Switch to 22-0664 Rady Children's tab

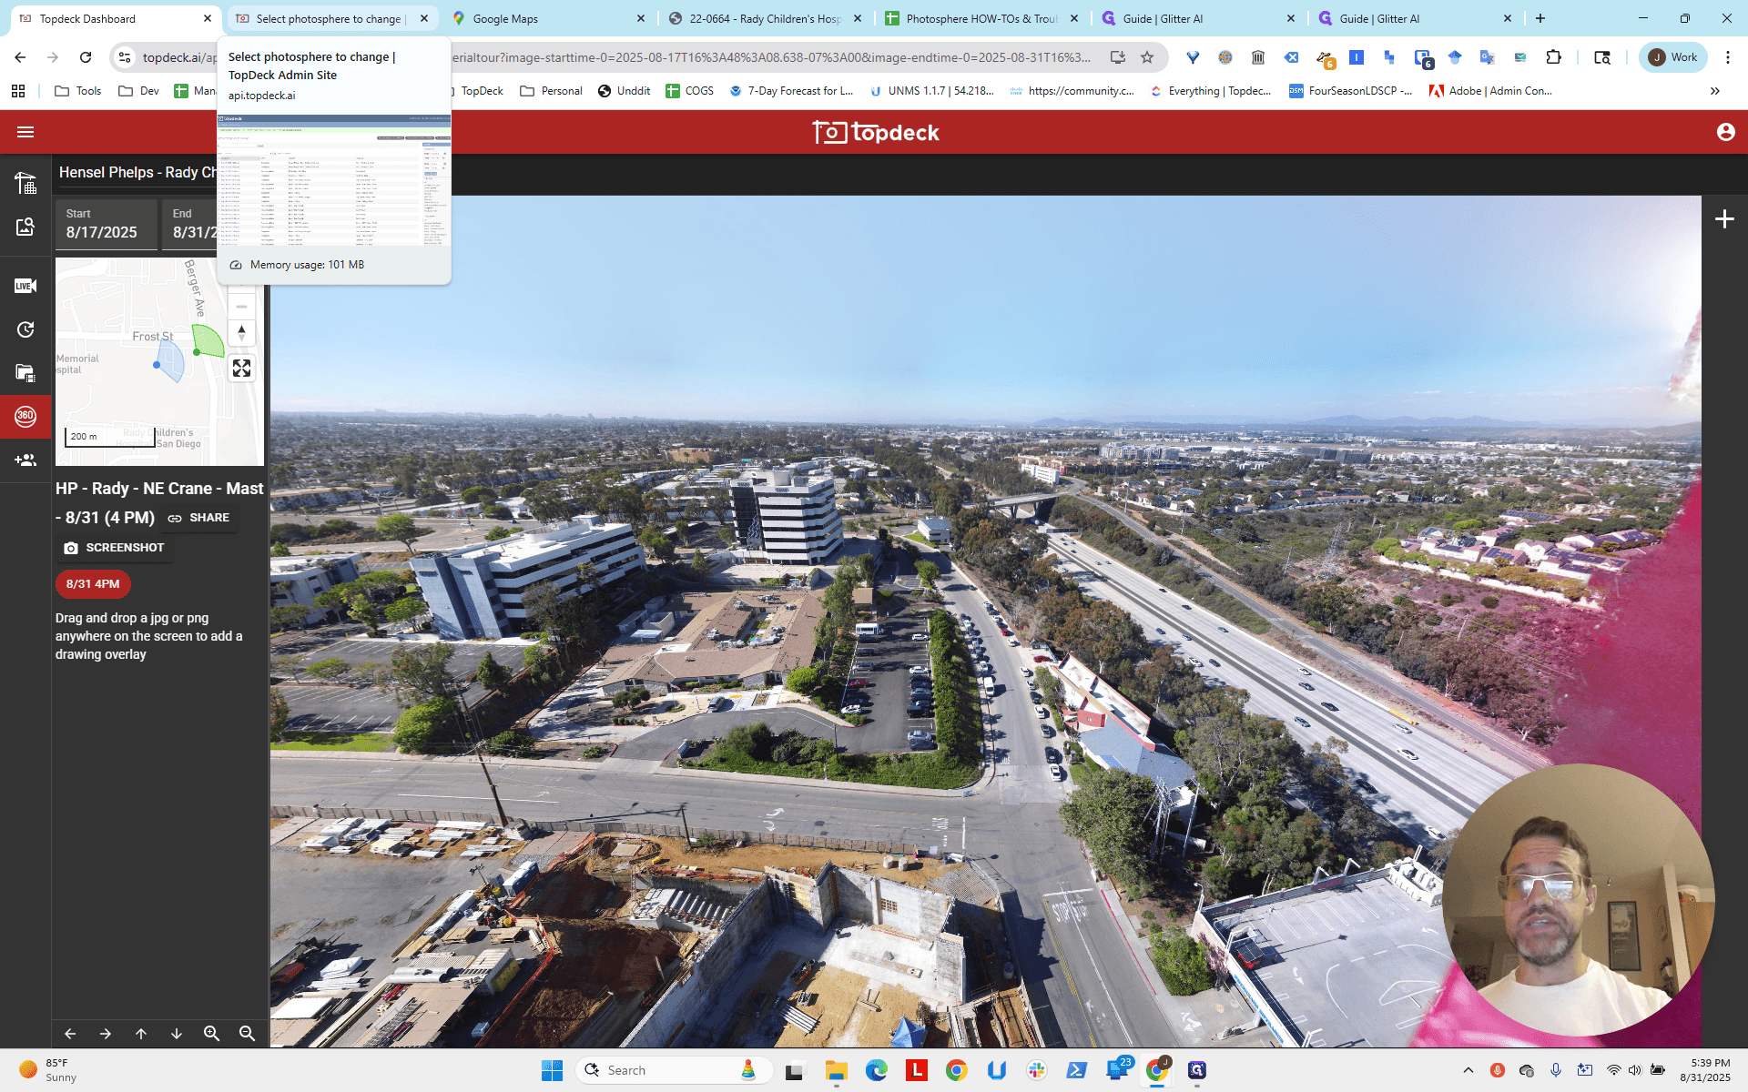764,18
